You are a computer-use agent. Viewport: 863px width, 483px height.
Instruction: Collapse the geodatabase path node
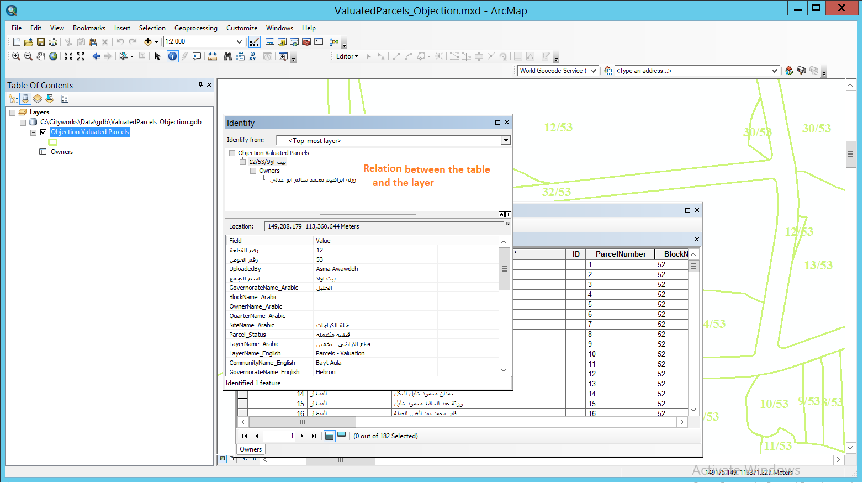click(23, 123)
